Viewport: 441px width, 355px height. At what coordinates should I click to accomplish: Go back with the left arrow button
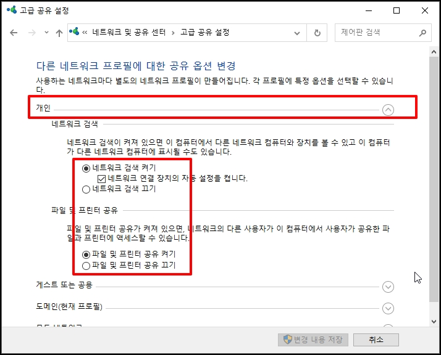tap(14, 33)
